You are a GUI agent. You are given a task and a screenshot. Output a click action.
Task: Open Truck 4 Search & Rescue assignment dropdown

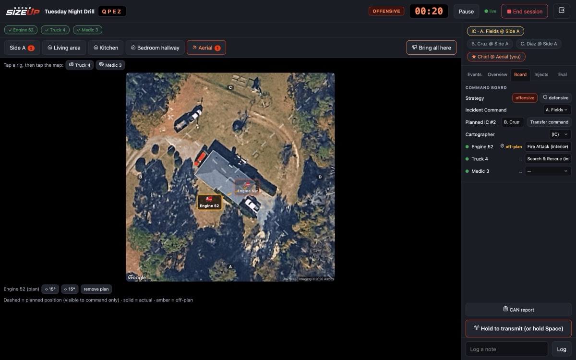point(548,159)
